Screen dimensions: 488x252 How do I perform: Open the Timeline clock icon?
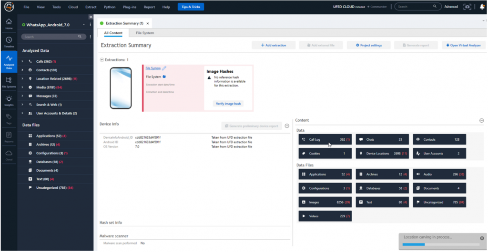pos(9,41)
